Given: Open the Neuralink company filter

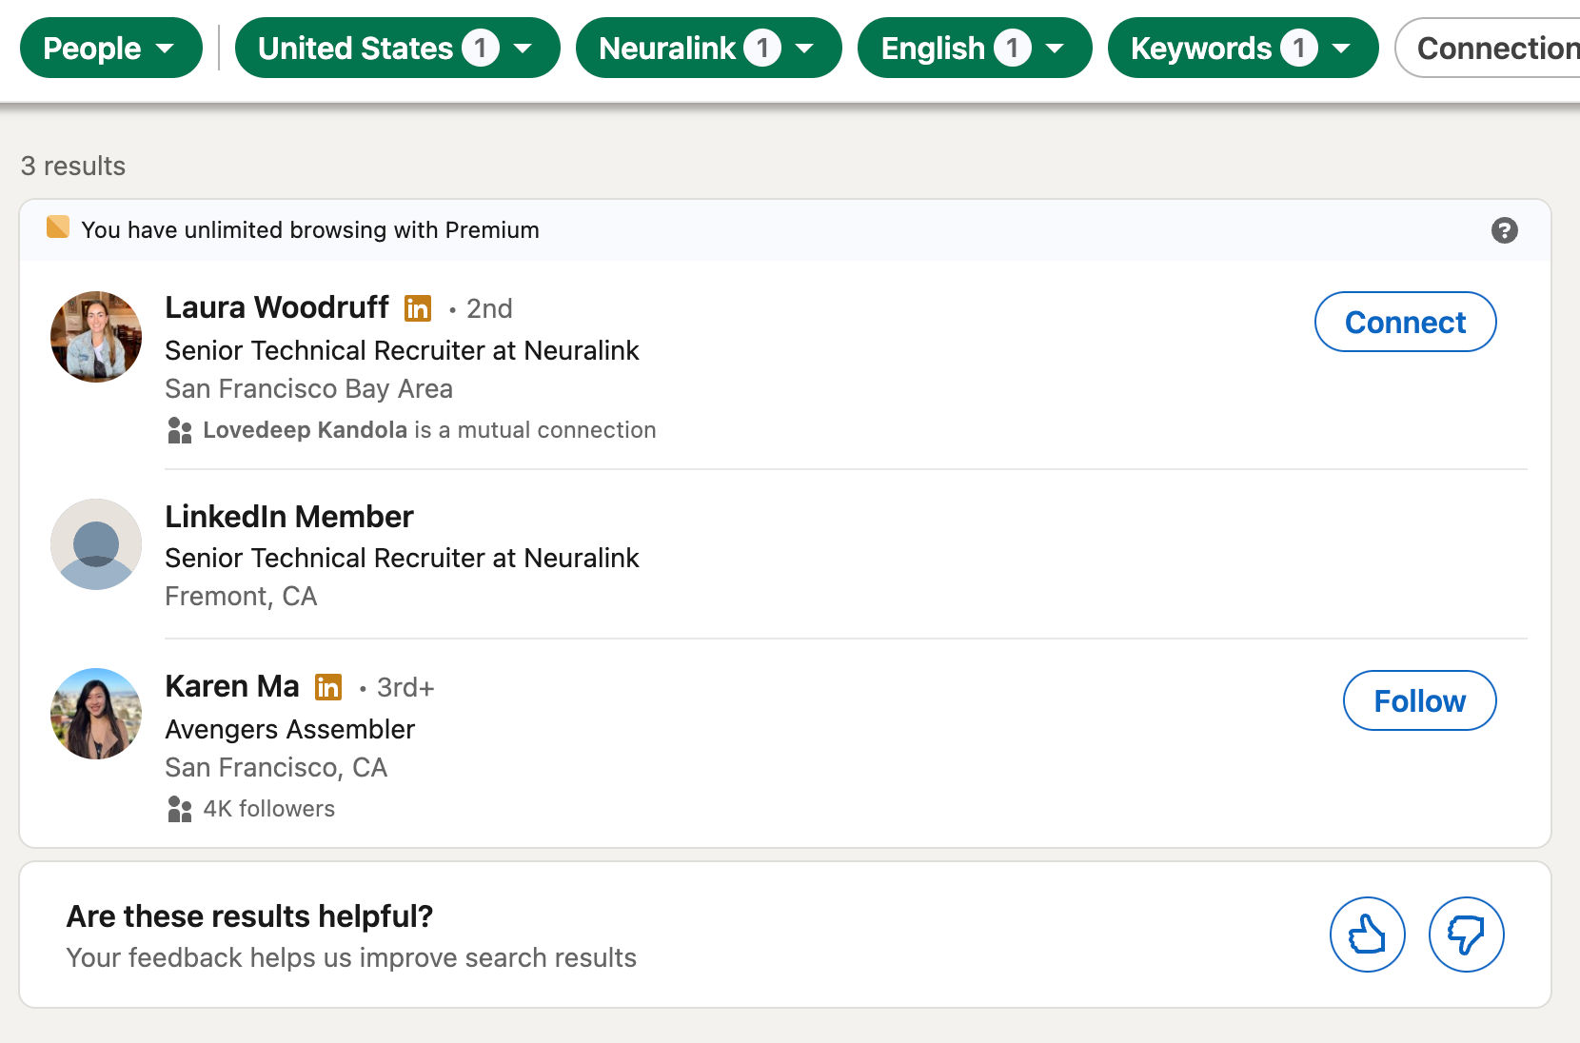Looking at the screenshot, I should coord(708,48).
